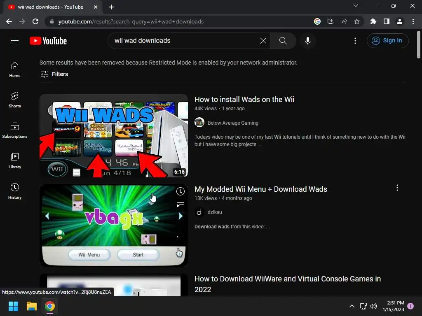The width and height of the screenshot is (422, 316).
Task: Open clock showing 2:51 PM
Action: (393, 306)
